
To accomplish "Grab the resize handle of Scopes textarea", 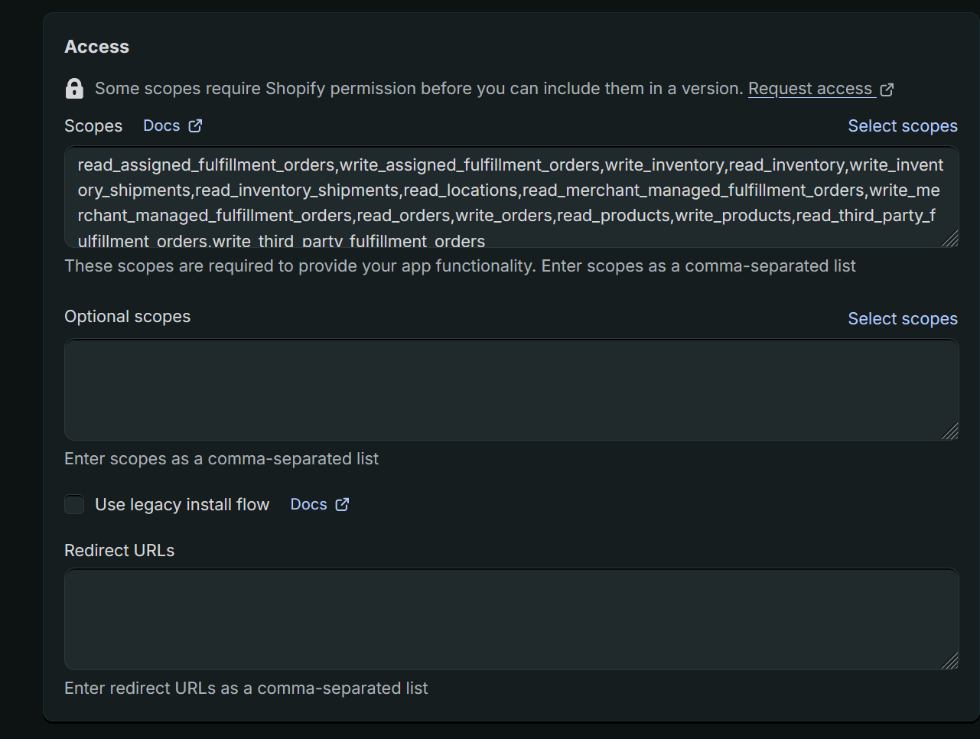I will 949,239.
